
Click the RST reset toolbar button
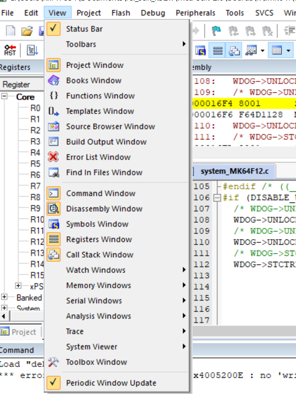click(x=10, y=50)
